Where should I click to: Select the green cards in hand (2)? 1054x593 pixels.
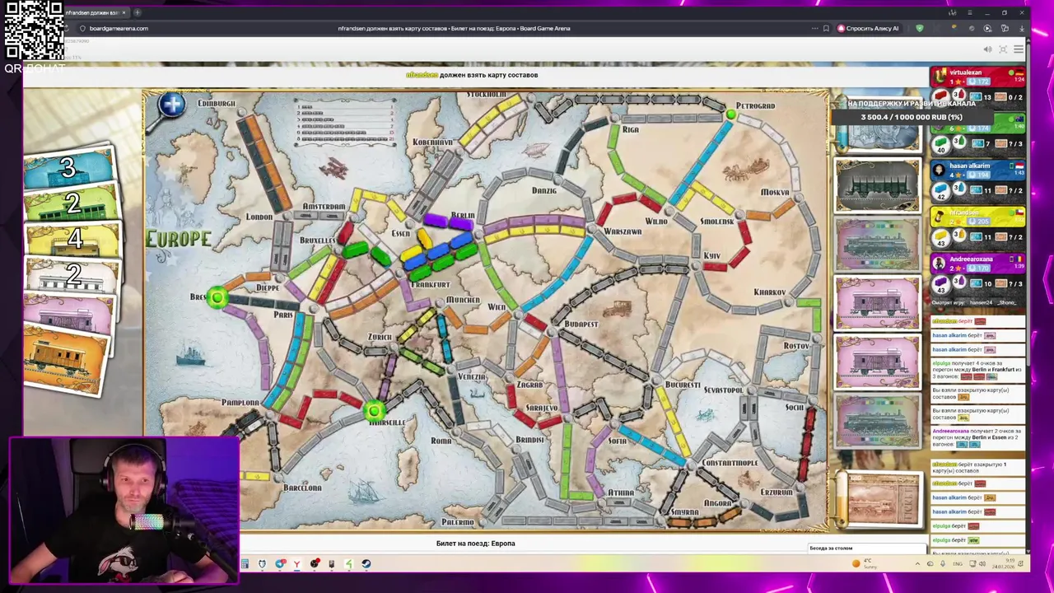pos(72,204)
